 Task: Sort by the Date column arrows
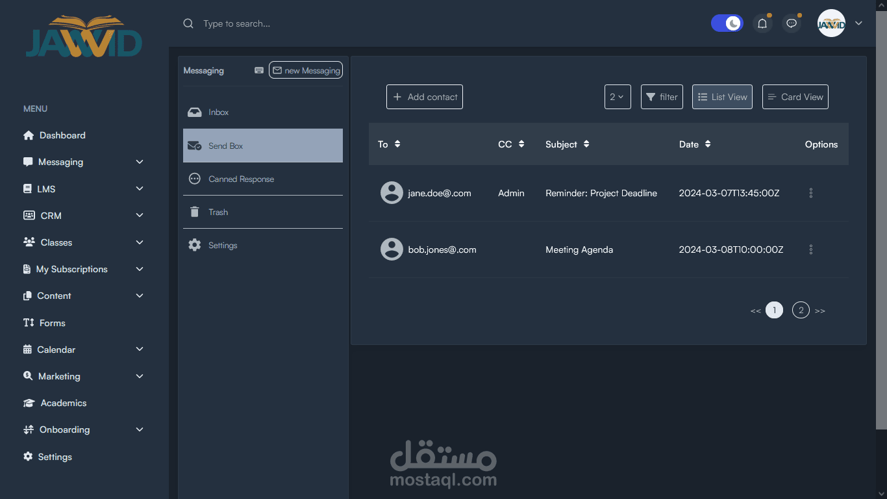(x=708, y=144)
